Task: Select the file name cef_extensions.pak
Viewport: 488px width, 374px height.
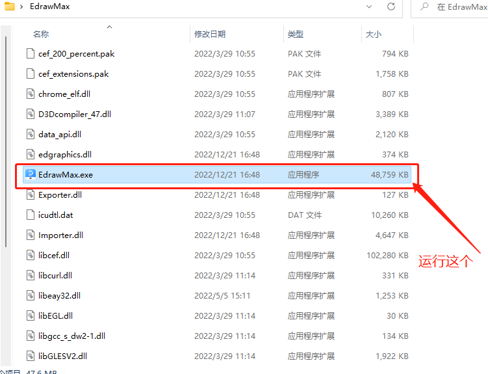Action: (73, 74)
